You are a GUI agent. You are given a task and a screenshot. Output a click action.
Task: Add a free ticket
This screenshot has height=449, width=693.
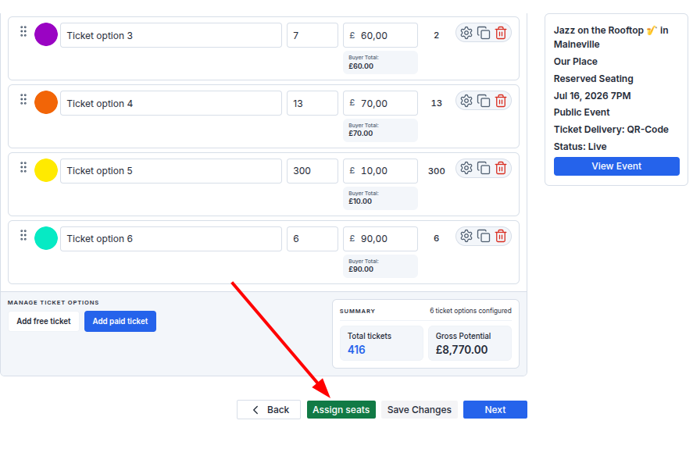pyautogui.click(x=44, y=321)
